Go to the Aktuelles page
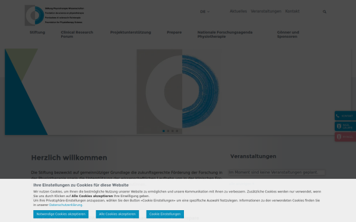The image size is (356, 222). point(238,11)
